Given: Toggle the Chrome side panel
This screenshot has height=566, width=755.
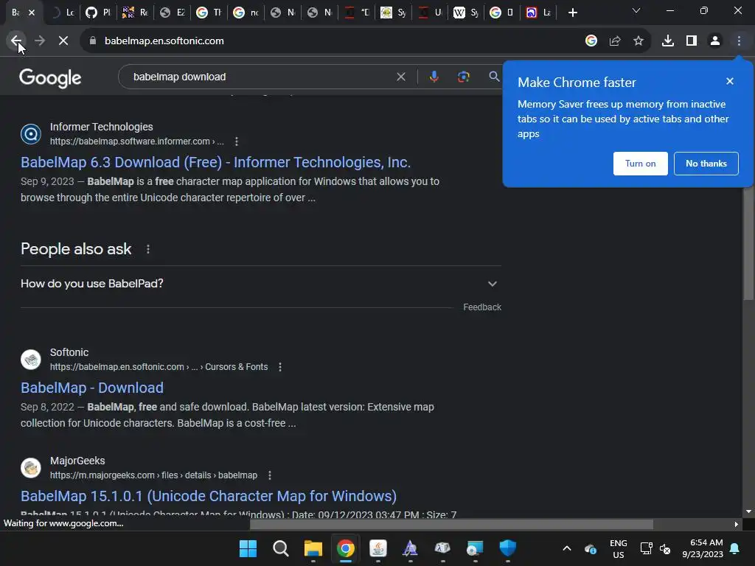Looking at the screenshot, I should 692,41.
